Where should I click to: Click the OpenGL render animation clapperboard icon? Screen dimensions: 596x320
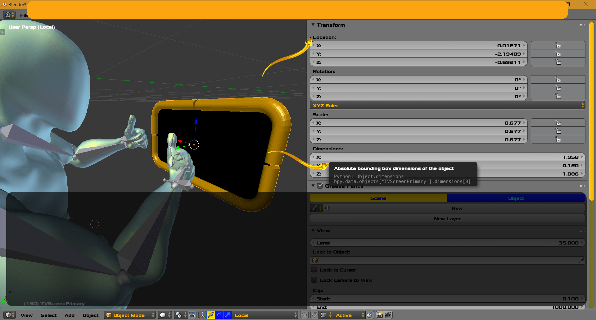coord(388,315)
